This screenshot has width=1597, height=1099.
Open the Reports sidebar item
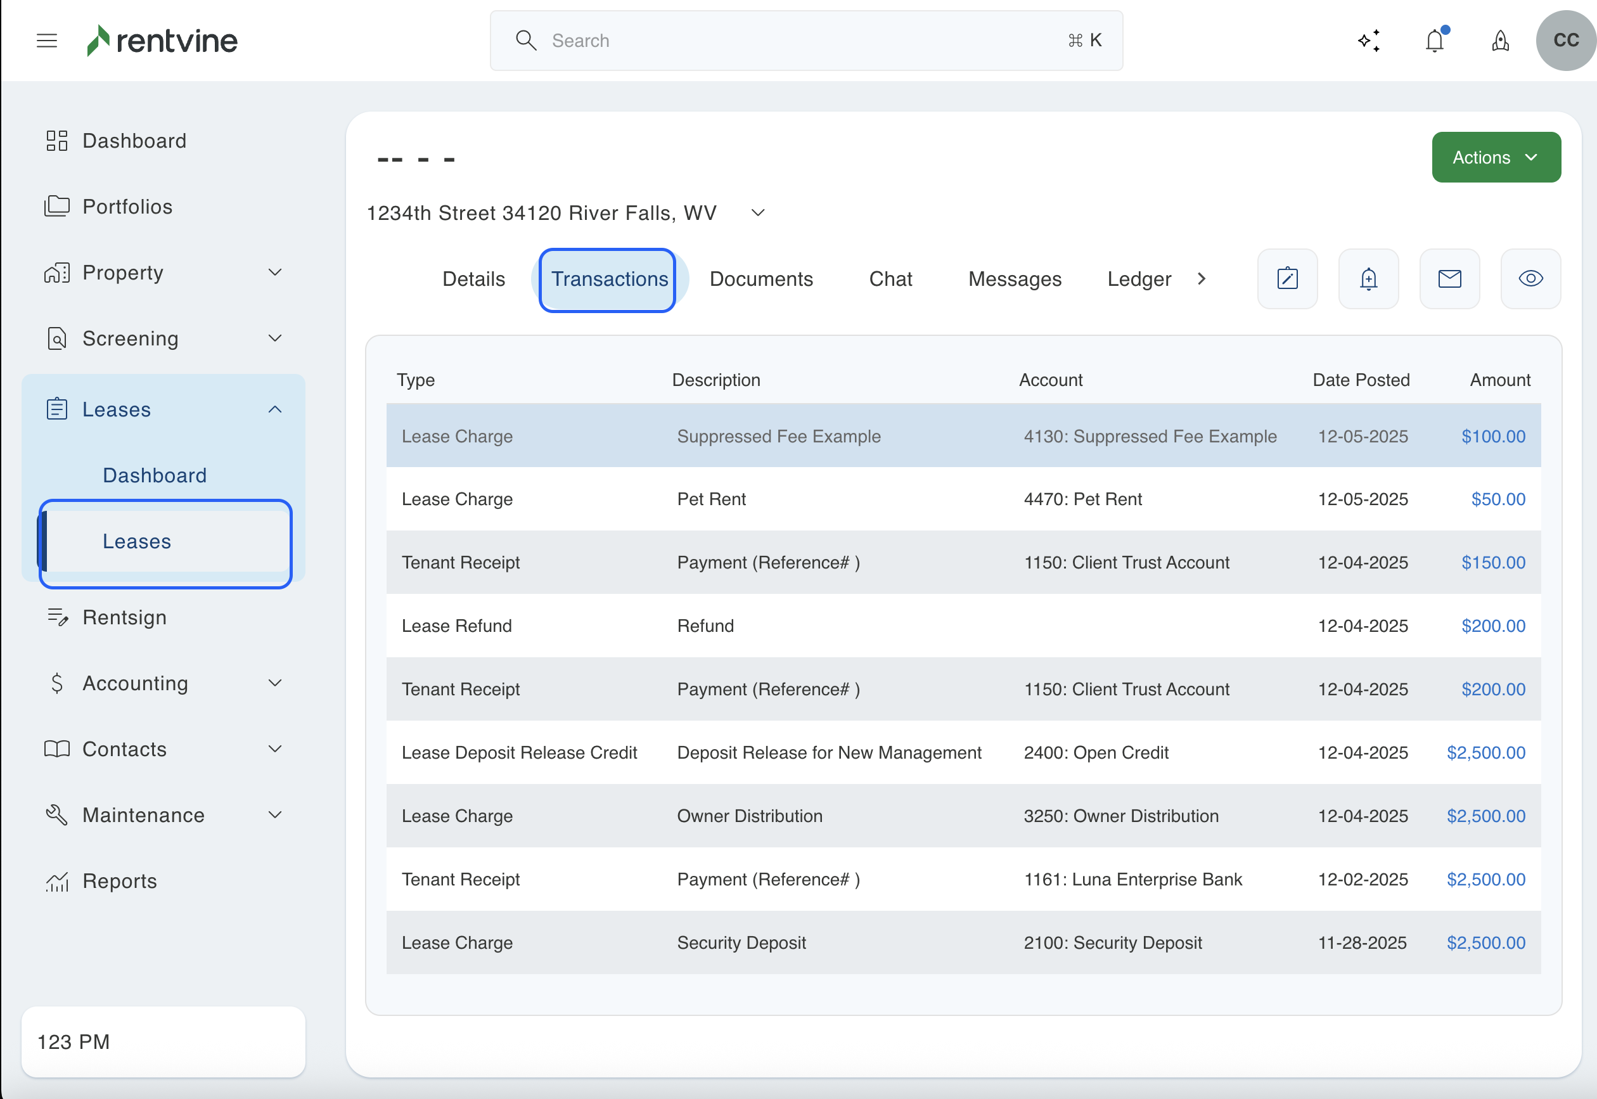pyautogui.click(x=120, y=882)
